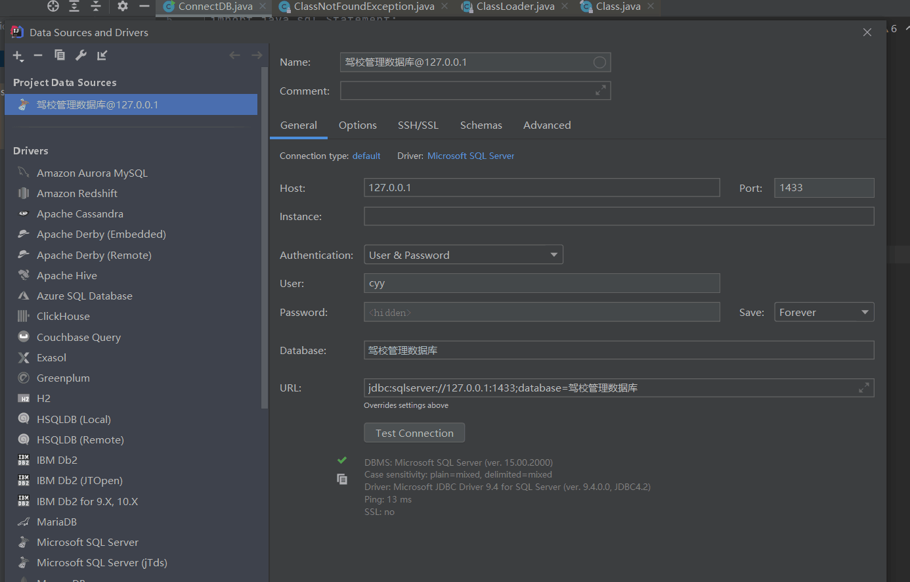Screen dimensions: 910x582
Task: Copy the connection test results
Action: coord(342,479)
